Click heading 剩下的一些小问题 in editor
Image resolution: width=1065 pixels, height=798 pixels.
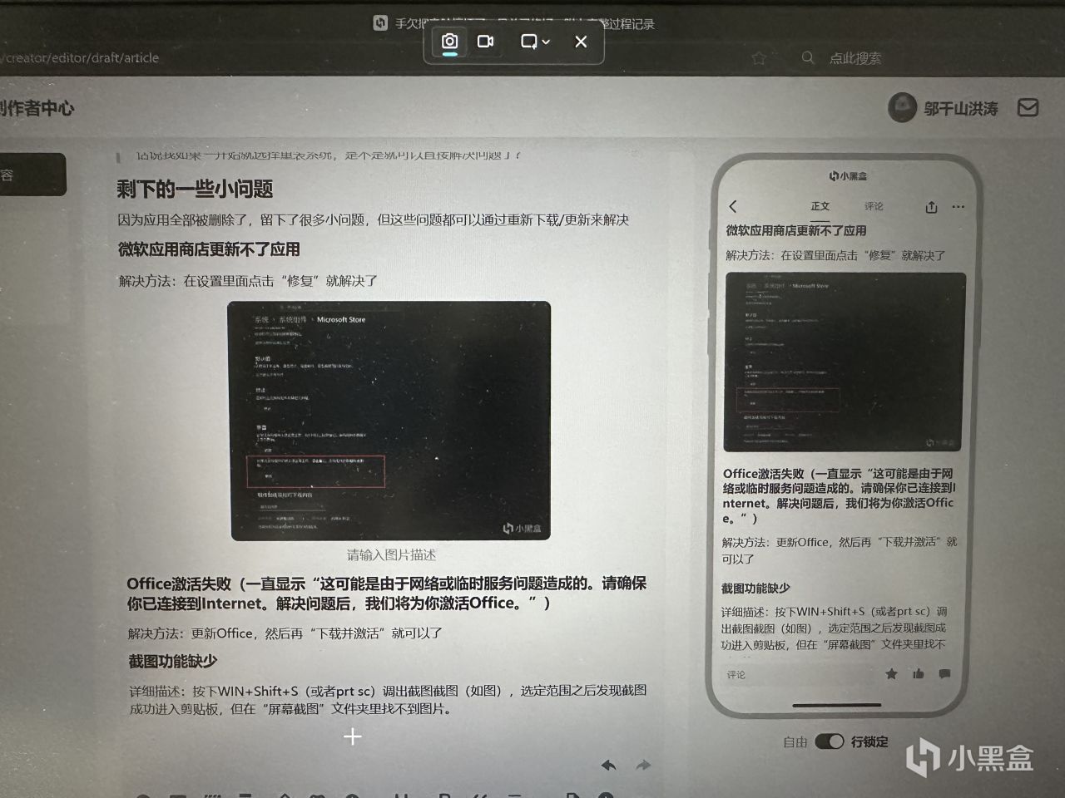point(195,189)
